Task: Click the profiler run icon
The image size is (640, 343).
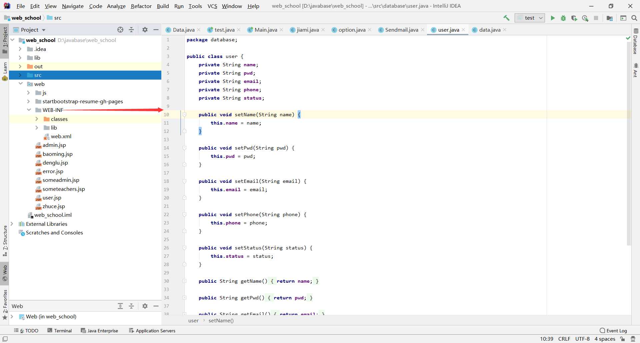Action: coord(585,18)
